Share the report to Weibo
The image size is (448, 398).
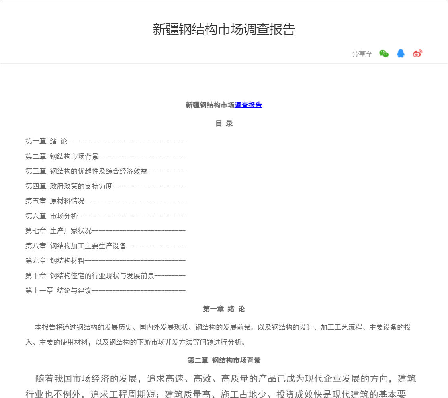pos(417,53)
